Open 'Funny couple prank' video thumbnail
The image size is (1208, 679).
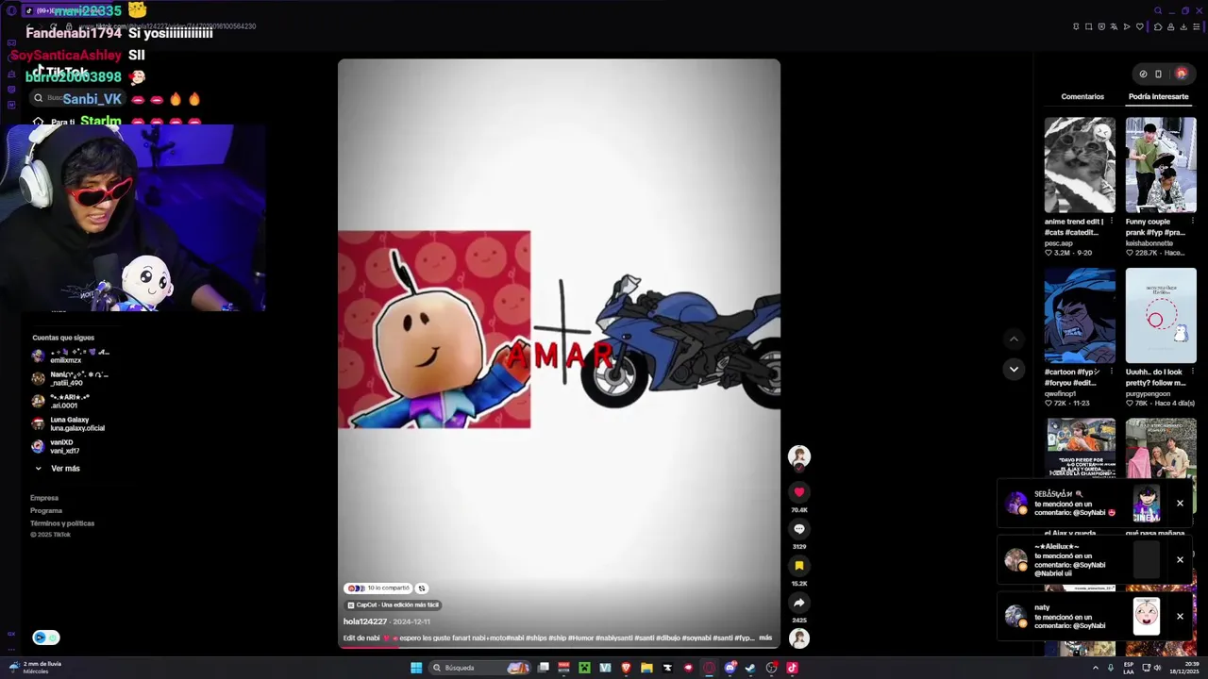(1161, 165)
